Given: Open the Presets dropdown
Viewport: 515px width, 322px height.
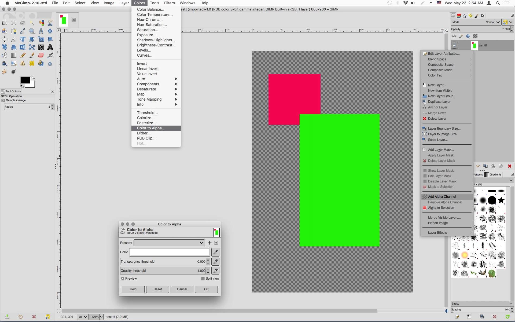Looking at the screenshot, I should pos(169,243).
